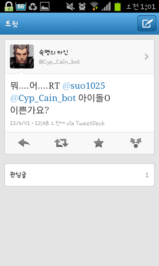Open profile name 숙명의 카인

[53, 53]
